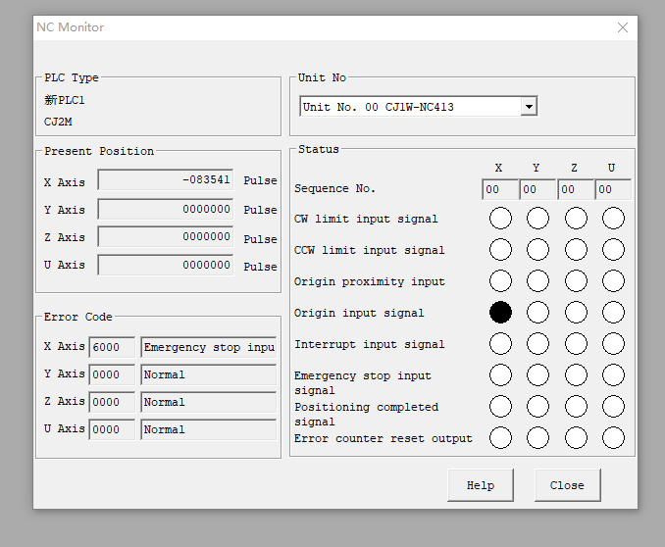
Task: Click the U Sequence No. field
Action: pos(612,189)
